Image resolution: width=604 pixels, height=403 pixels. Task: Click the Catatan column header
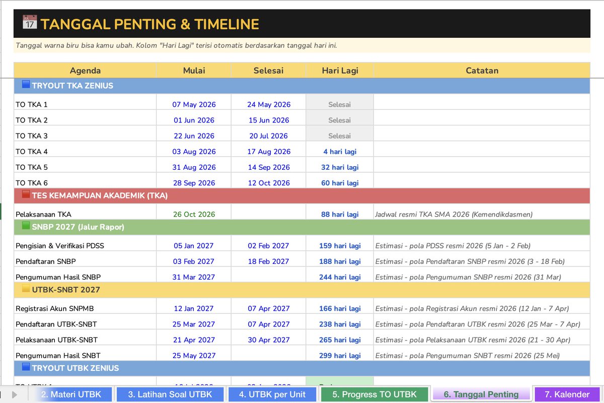pos(482,71)
